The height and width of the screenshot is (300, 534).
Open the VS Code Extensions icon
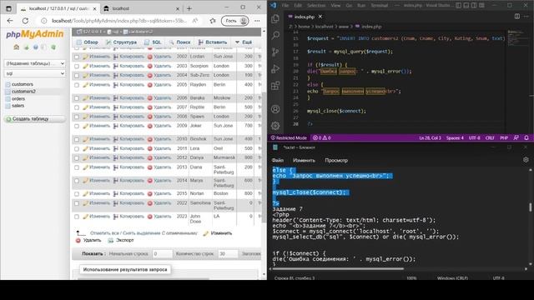click(x=275, y=85)
